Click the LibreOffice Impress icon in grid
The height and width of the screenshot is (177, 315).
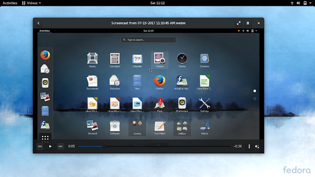115,105
